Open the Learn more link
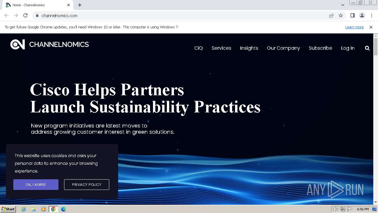 [x=354, y=27]
